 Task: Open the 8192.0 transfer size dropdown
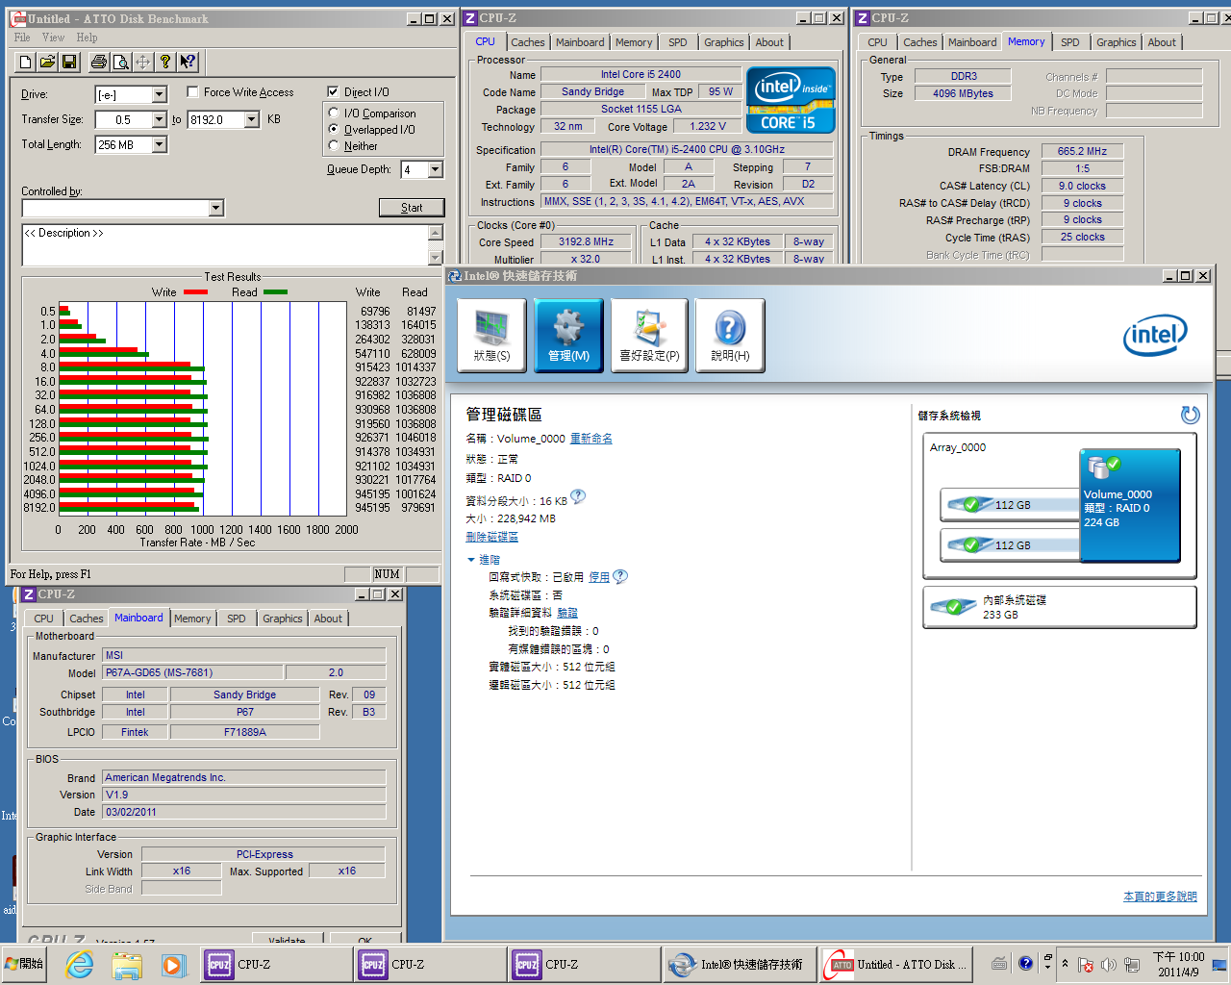point(252,119)
